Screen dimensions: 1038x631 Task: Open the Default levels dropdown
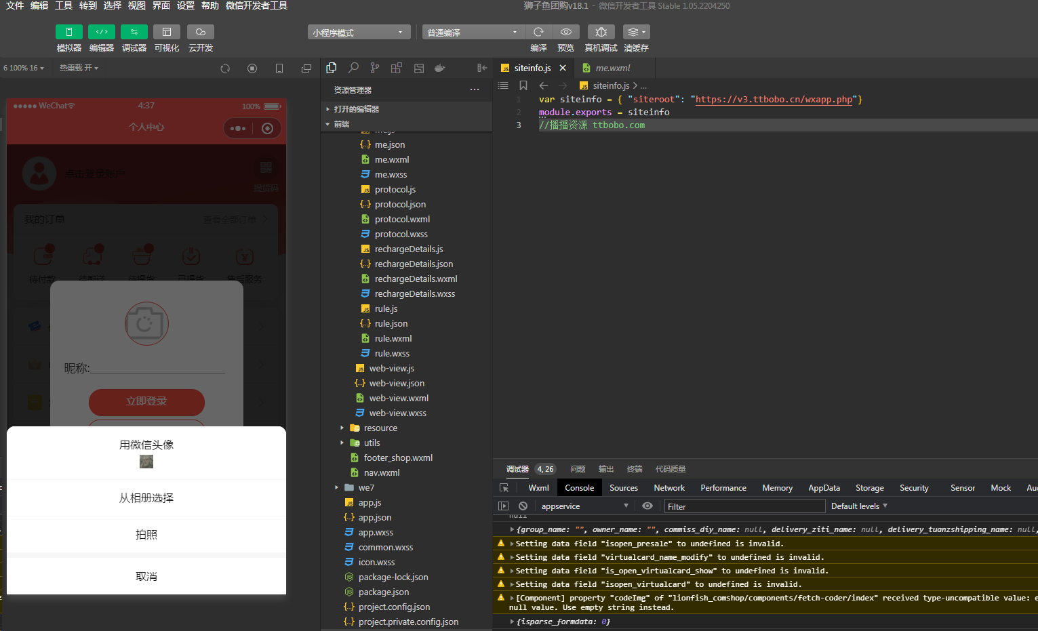859,506
